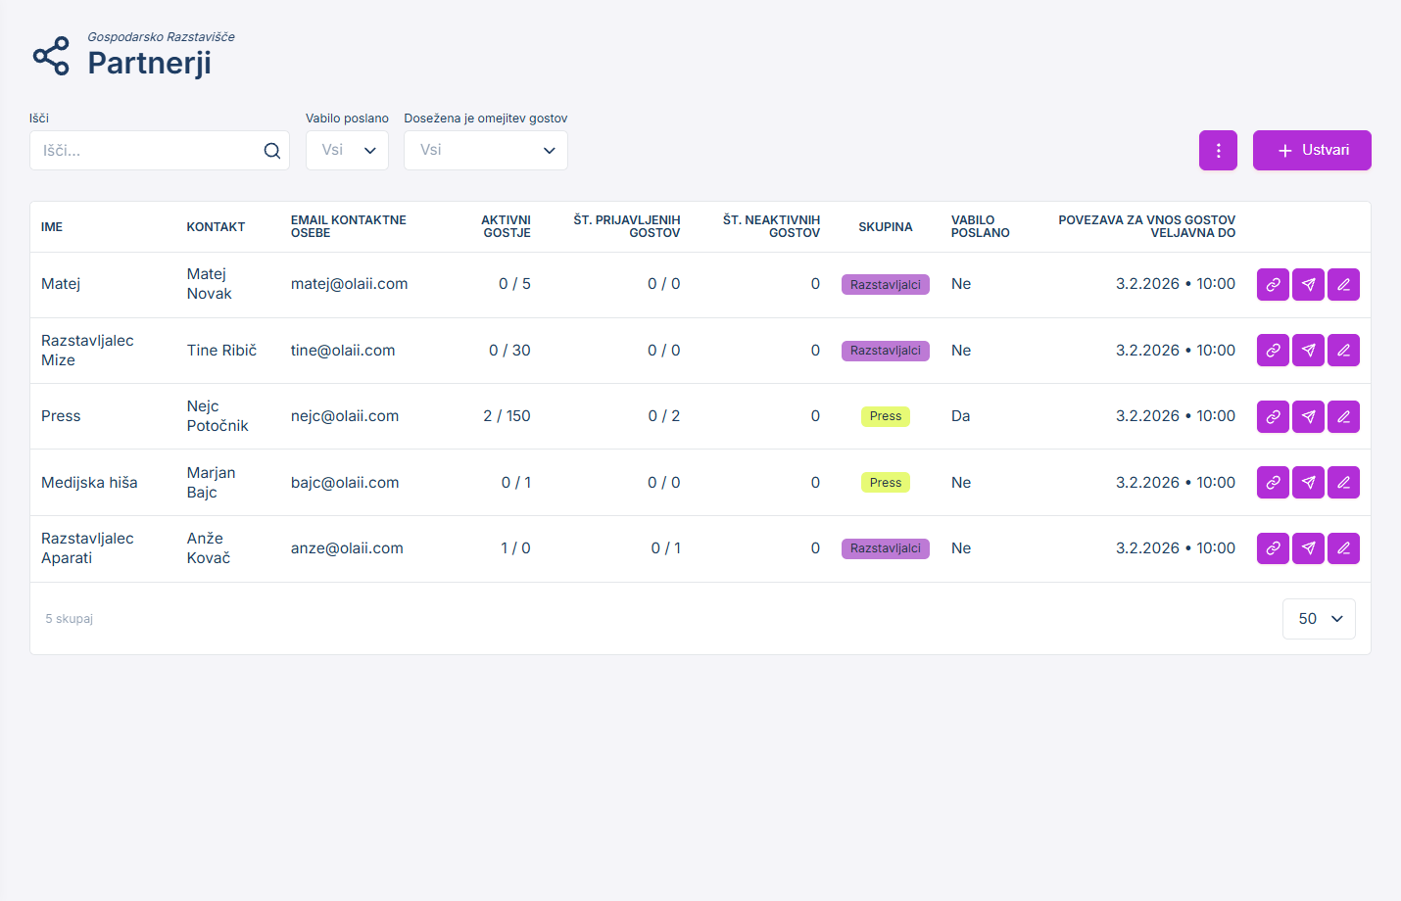1401x901 pixels.
Task: Open the nejc@olaii.com email entry
Action: tap(345, 416)
